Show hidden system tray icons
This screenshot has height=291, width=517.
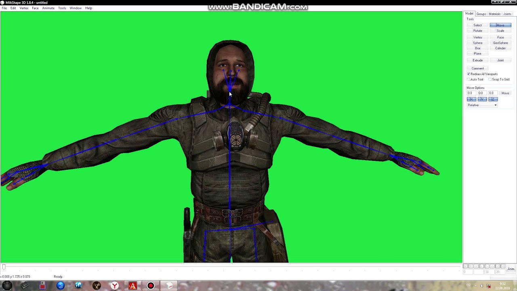tap(475, 286)
